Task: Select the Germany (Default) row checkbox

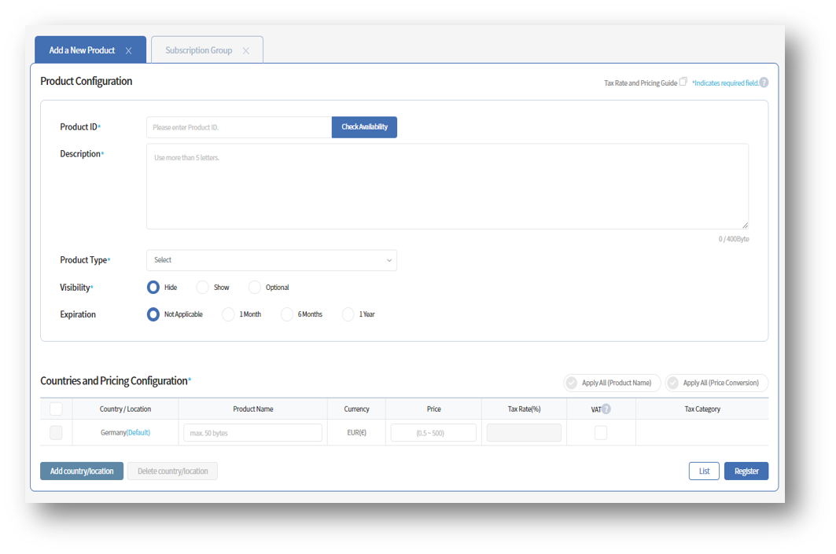Action: tap(55, 432)
